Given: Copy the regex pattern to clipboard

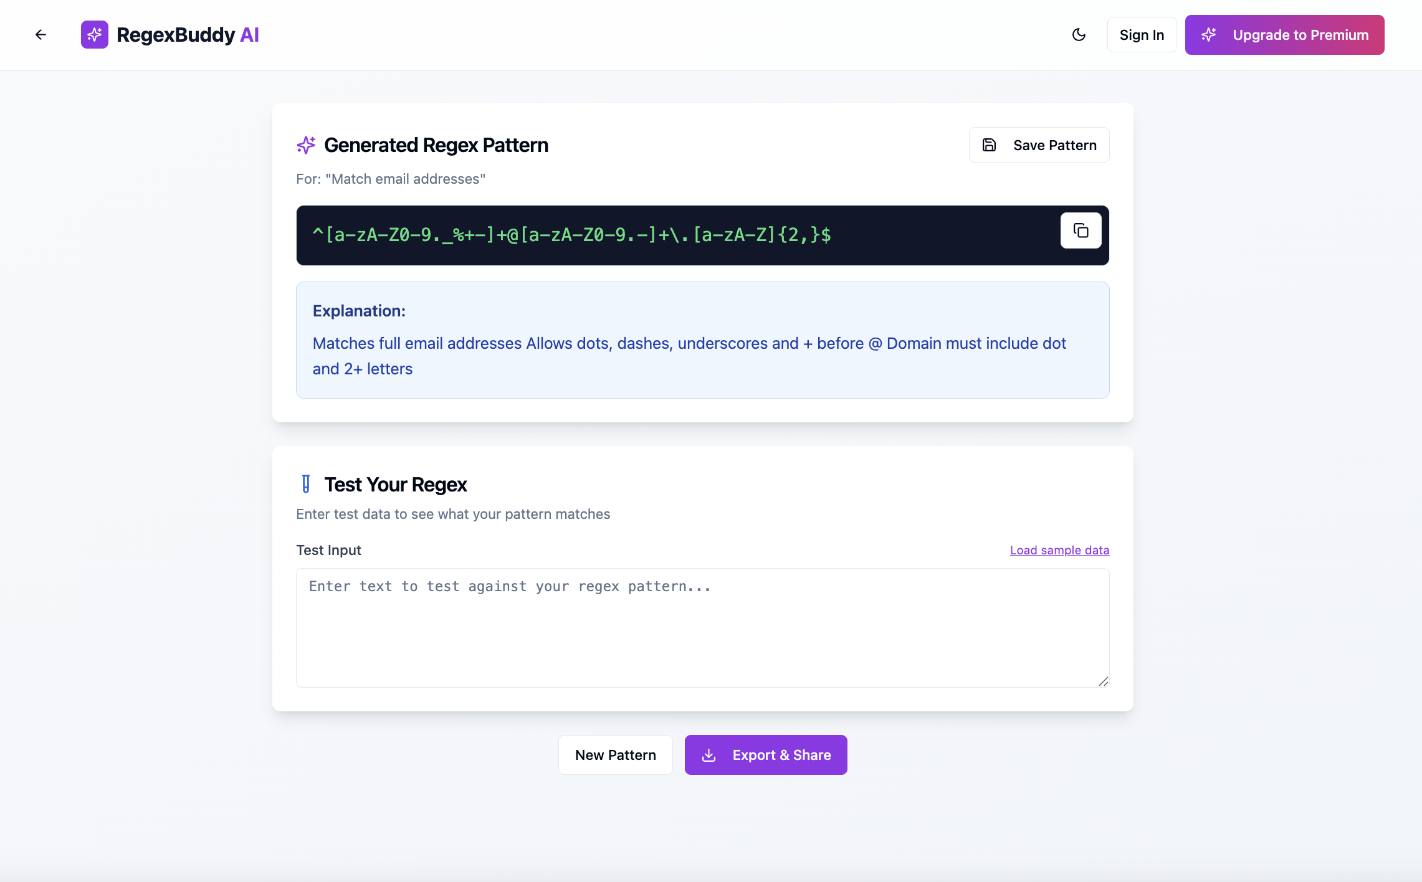Looking at the screenshot, I should pos(1081,231).
